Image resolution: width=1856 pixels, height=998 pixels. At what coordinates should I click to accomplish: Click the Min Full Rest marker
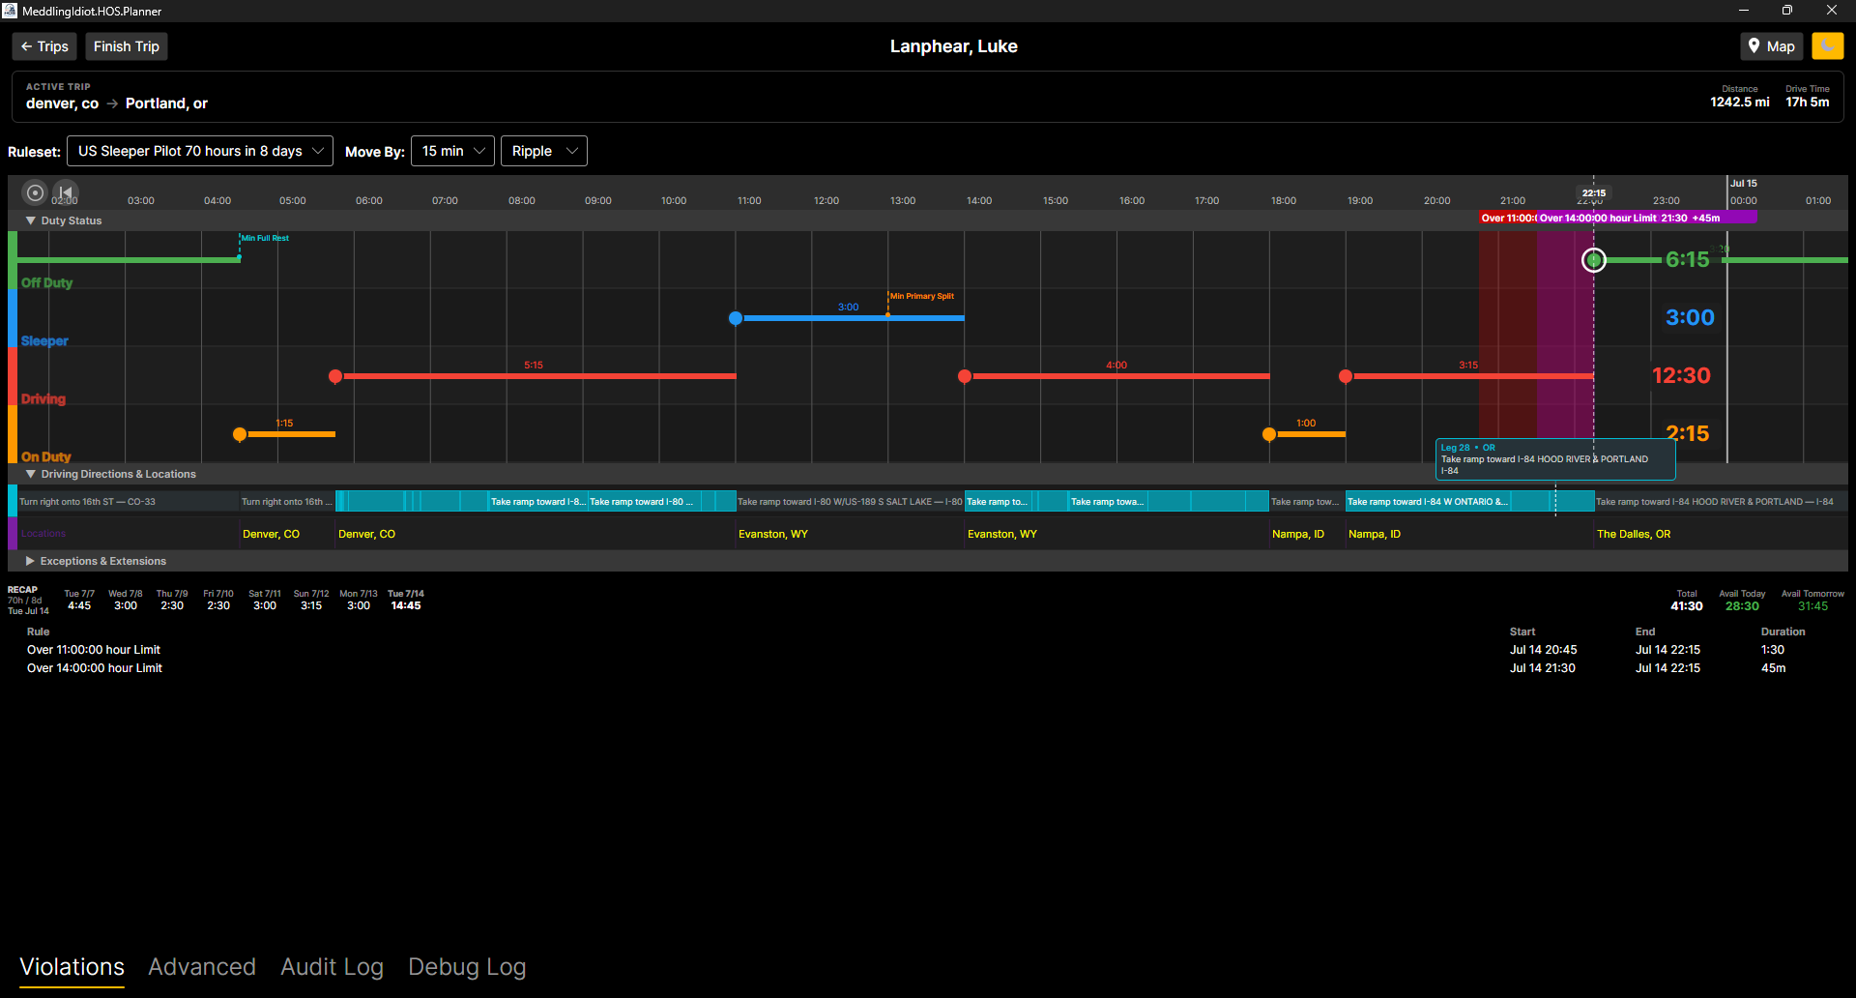(x=265, y=238)
